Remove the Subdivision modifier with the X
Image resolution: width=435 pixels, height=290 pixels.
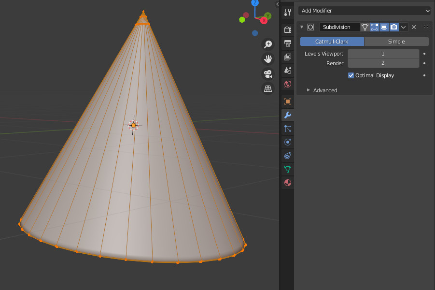click(x=414, y=27)
